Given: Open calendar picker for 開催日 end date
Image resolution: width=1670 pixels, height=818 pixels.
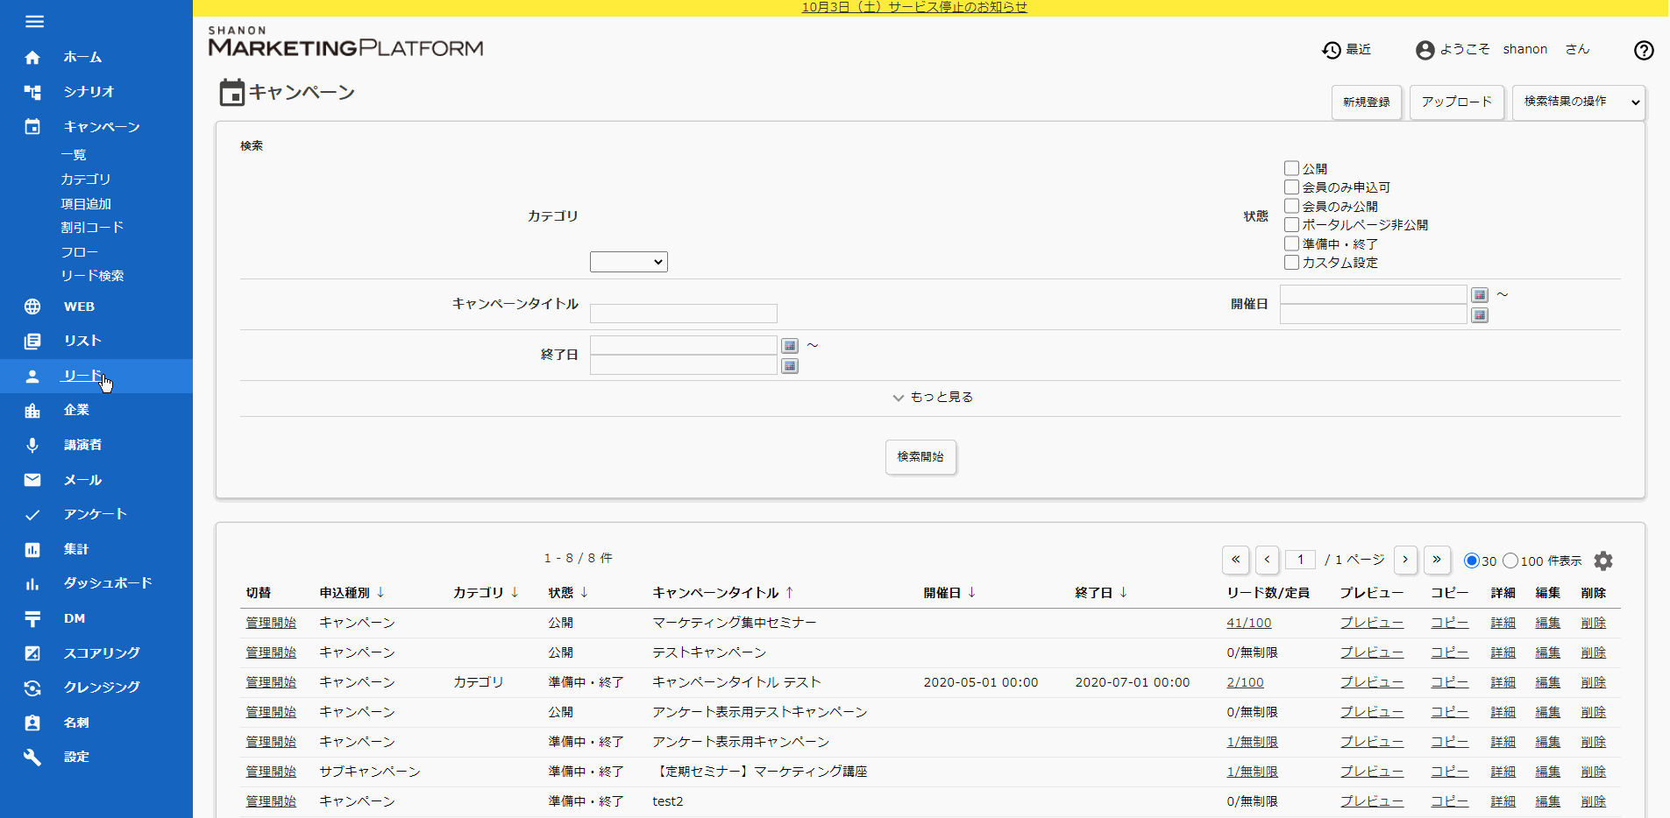Looking at the screenshot, I should pyautogui.click(x=1480, y=315).
